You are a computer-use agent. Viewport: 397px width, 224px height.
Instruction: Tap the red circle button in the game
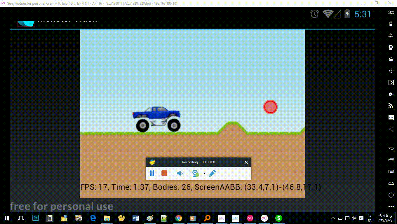270,107
